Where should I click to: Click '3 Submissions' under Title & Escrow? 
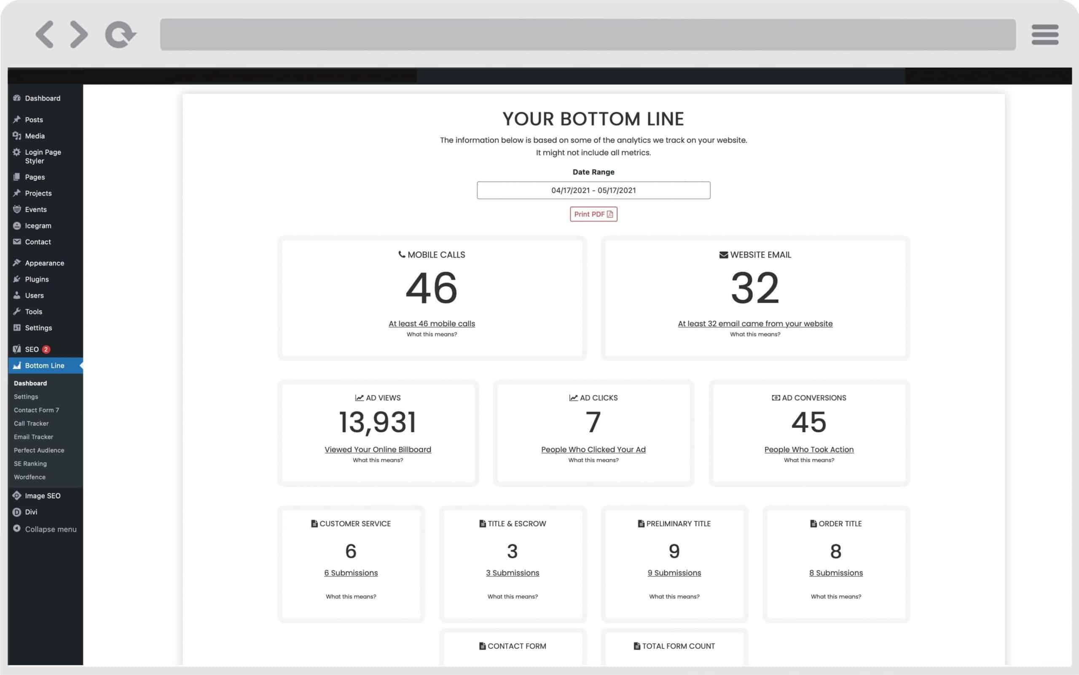[513, 573]
